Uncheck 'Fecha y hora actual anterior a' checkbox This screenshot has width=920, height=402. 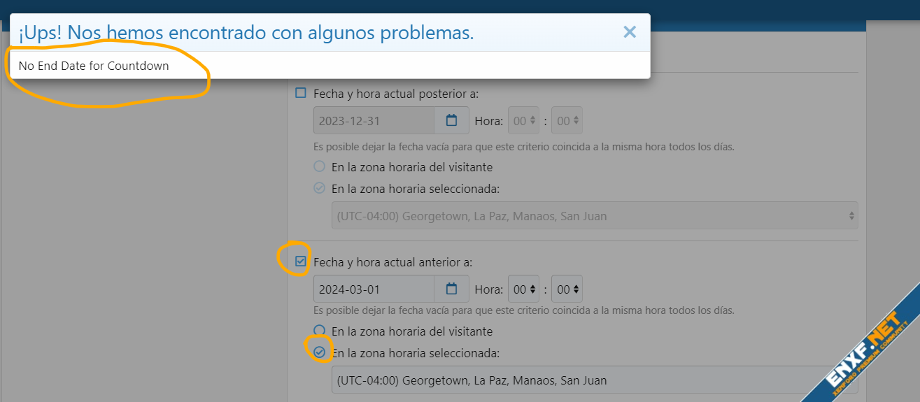tap(301, 262)
